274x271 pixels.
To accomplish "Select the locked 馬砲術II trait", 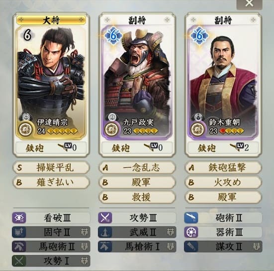I will 51,247.
